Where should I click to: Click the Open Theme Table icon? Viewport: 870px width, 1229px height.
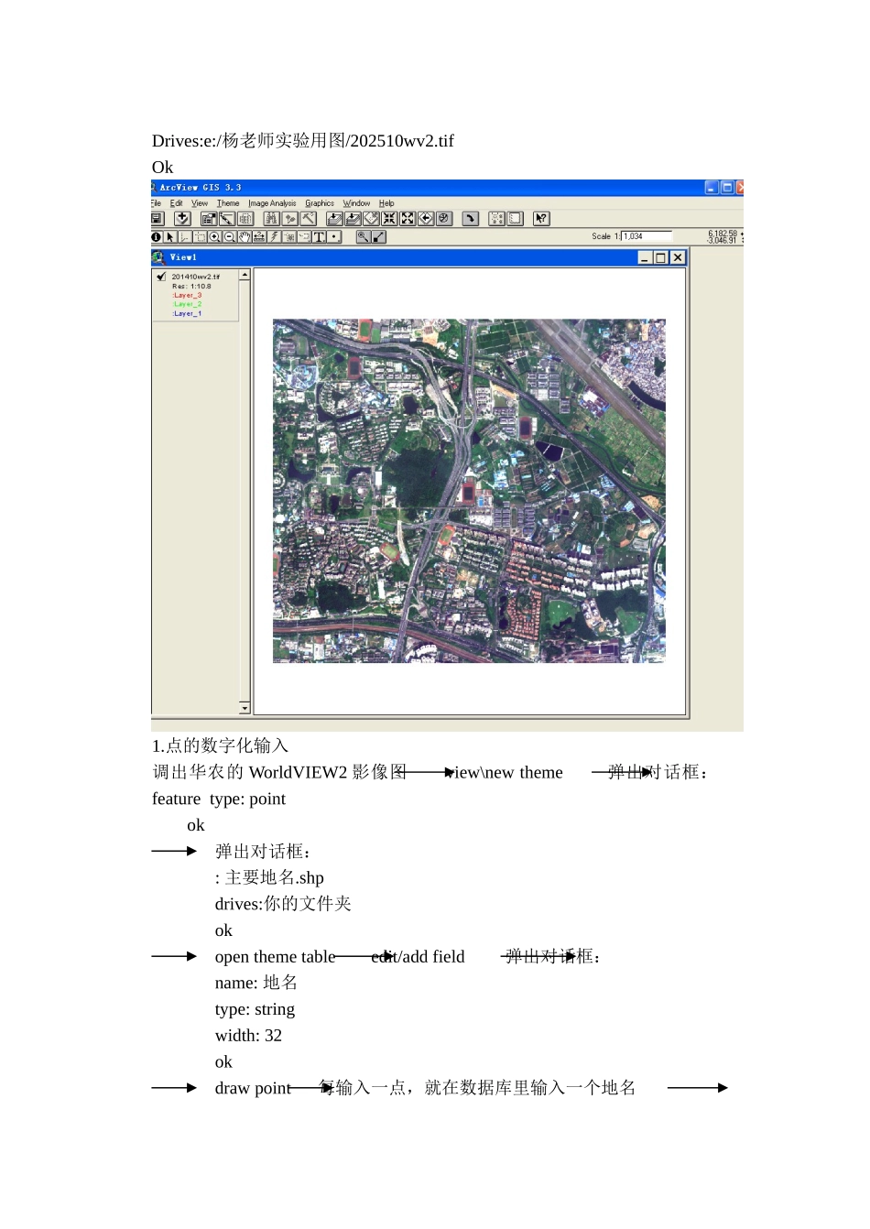coord(244,219)
